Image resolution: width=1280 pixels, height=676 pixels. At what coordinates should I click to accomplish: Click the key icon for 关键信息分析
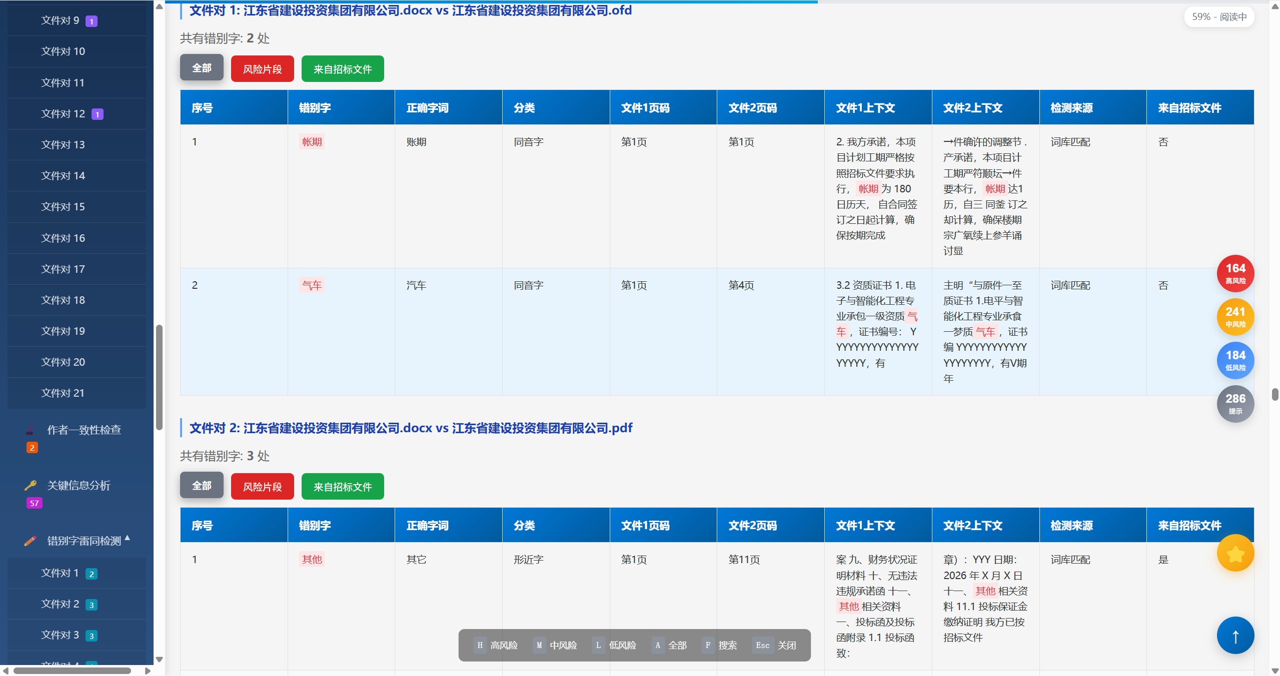coord(30,486)
